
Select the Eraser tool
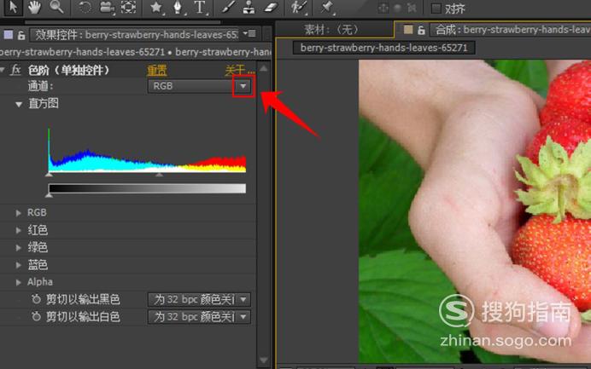(x=270, y=8)
